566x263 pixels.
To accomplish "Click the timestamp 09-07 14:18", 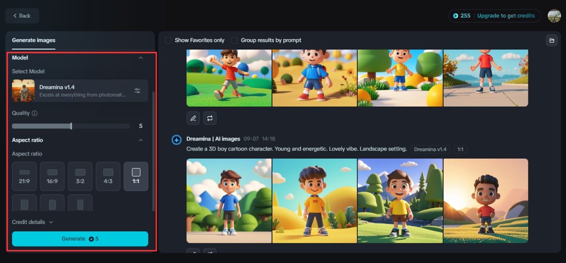I will (x=259, y=139).
